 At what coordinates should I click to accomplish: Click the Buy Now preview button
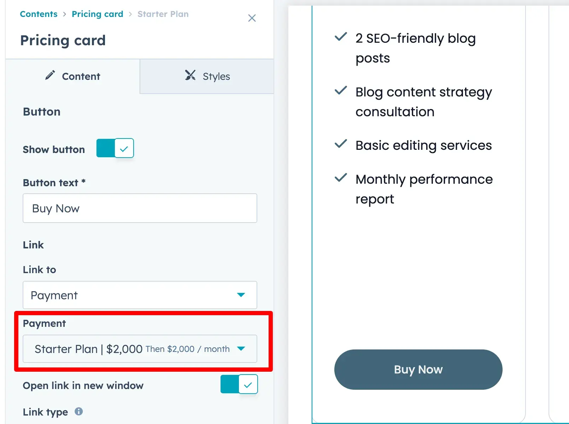[418, 370]
